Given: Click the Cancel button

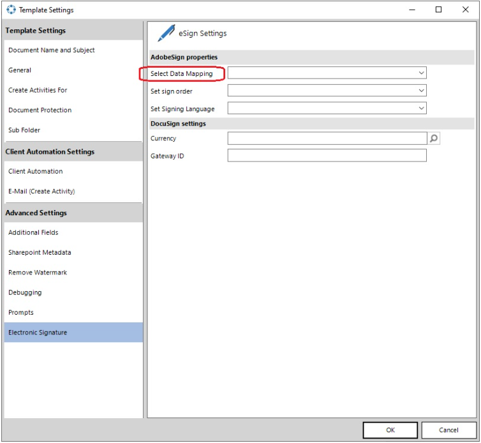Looking at the screenshot, I should click(448, 430).
